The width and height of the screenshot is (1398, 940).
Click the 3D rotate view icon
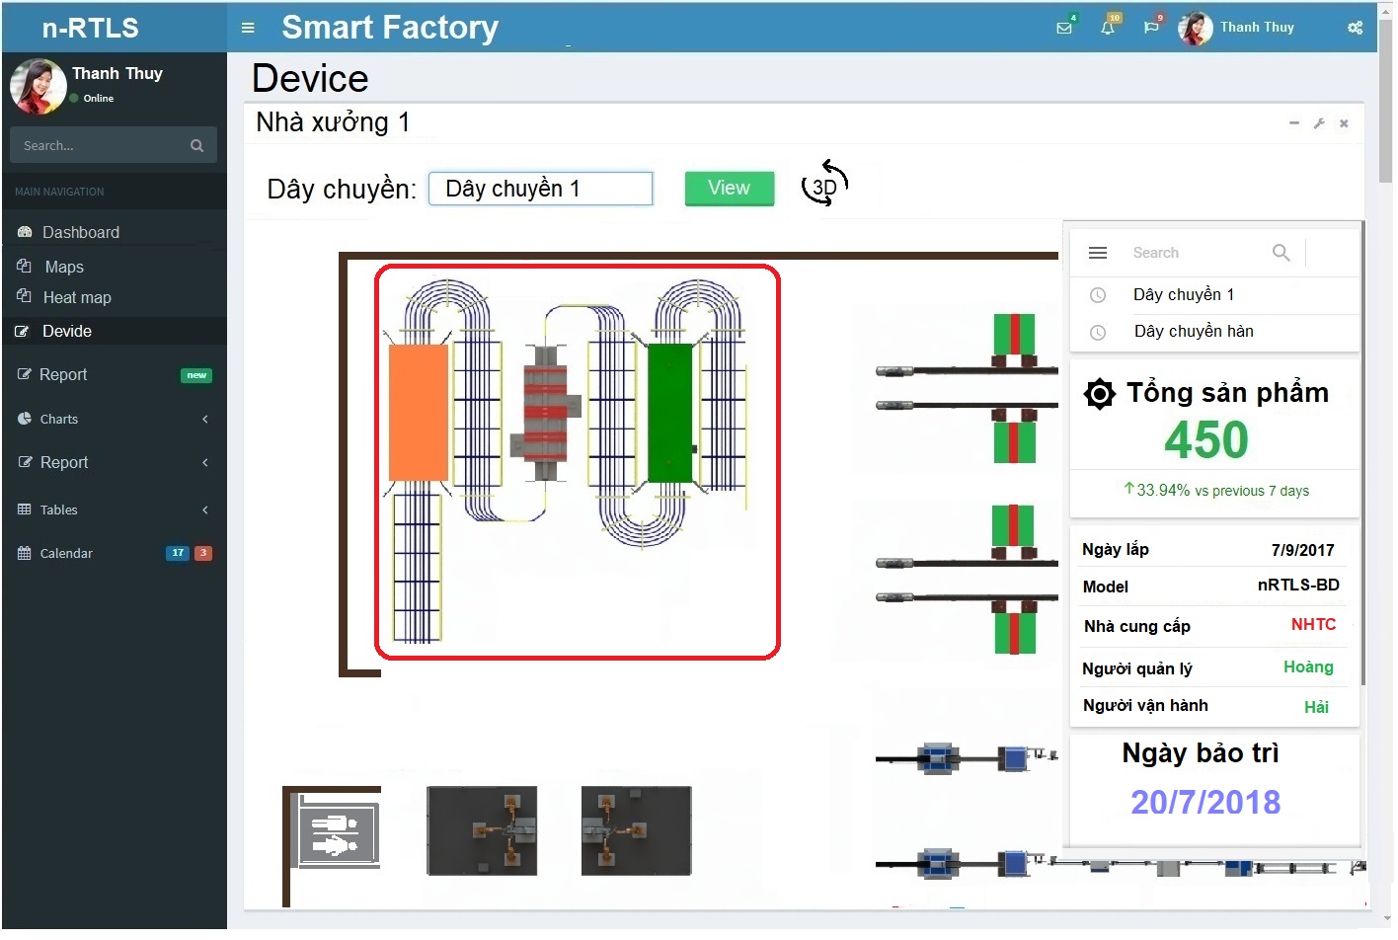(x=824, y=185)
